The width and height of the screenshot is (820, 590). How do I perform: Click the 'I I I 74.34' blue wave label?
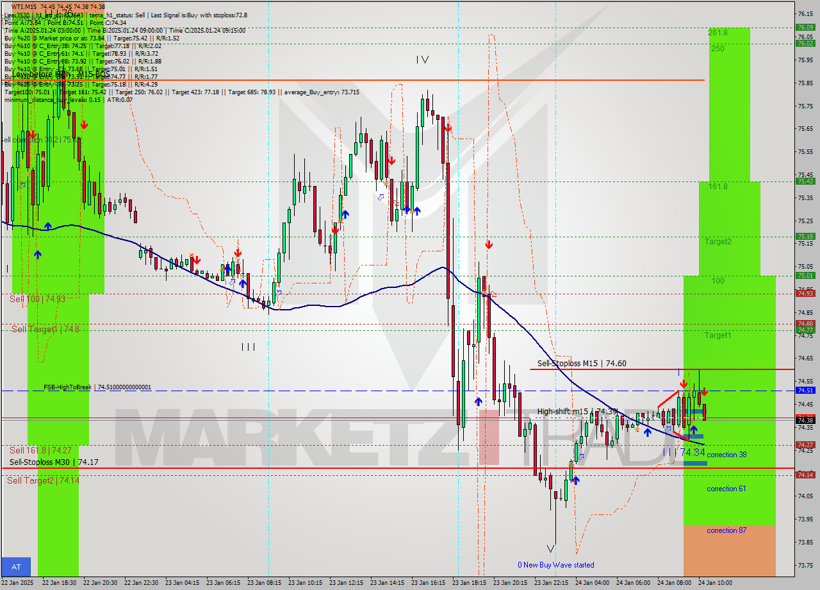[x=684, y=452]
